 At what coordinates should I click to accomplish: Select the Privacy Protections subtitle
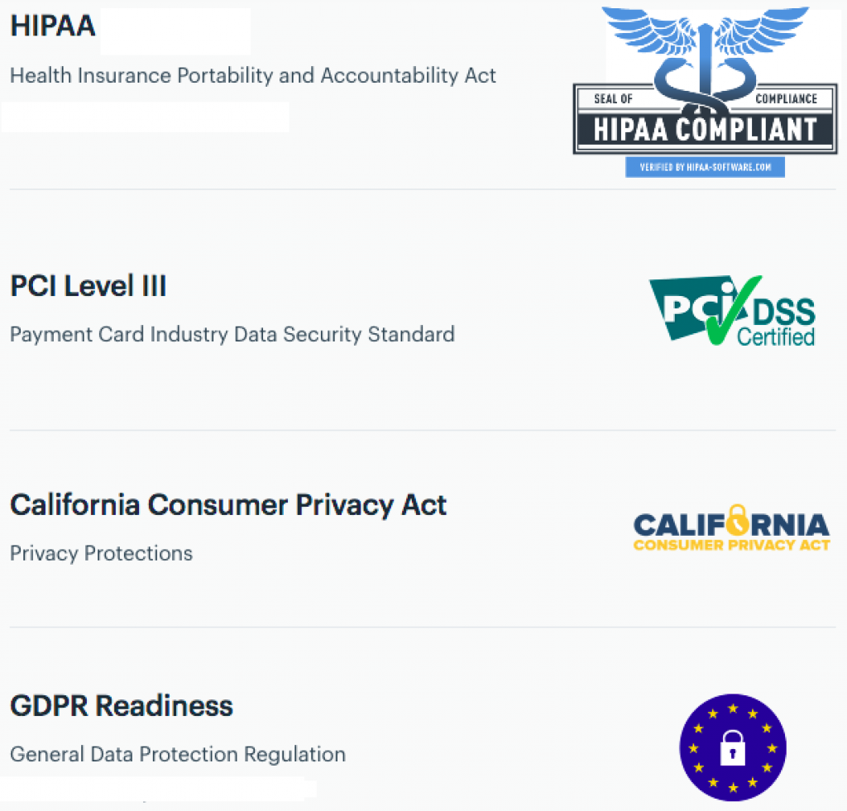click(x=102, y=553)
